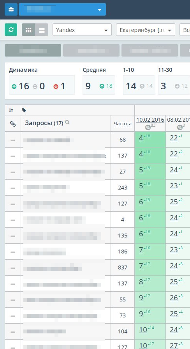Click the 10.02.2016 date column header
This screenshot has height=349, width=190.
[x=150, y=120]
